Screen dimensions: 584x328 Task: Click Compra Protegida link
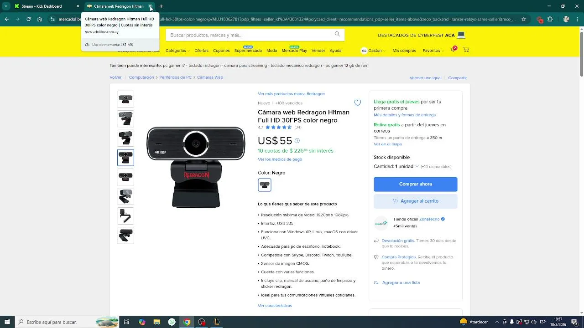tap(399, 257)
